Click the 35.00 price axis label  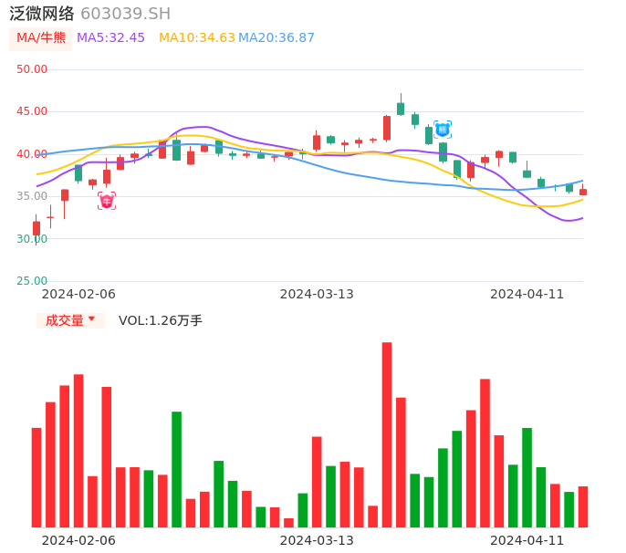(32, 196)
